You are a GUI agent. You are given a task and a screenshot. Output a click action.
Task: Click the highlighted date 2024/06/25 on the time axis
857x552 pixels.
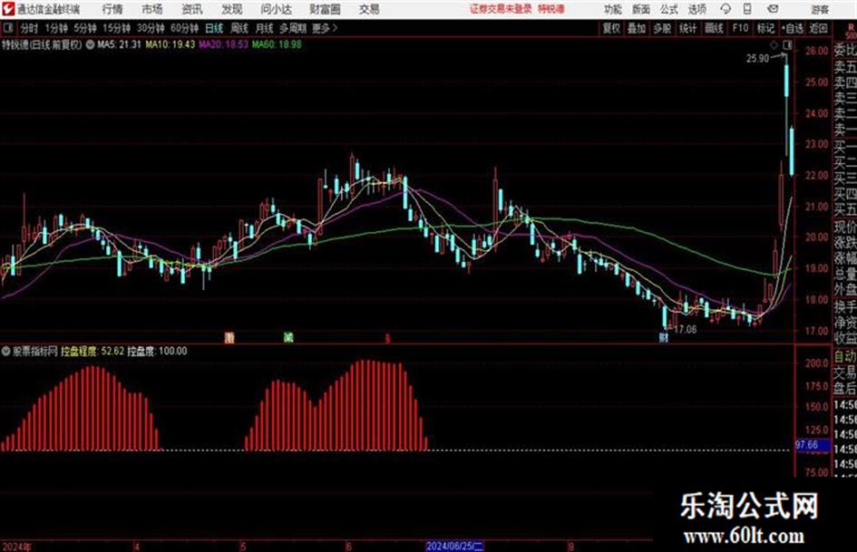454,546
